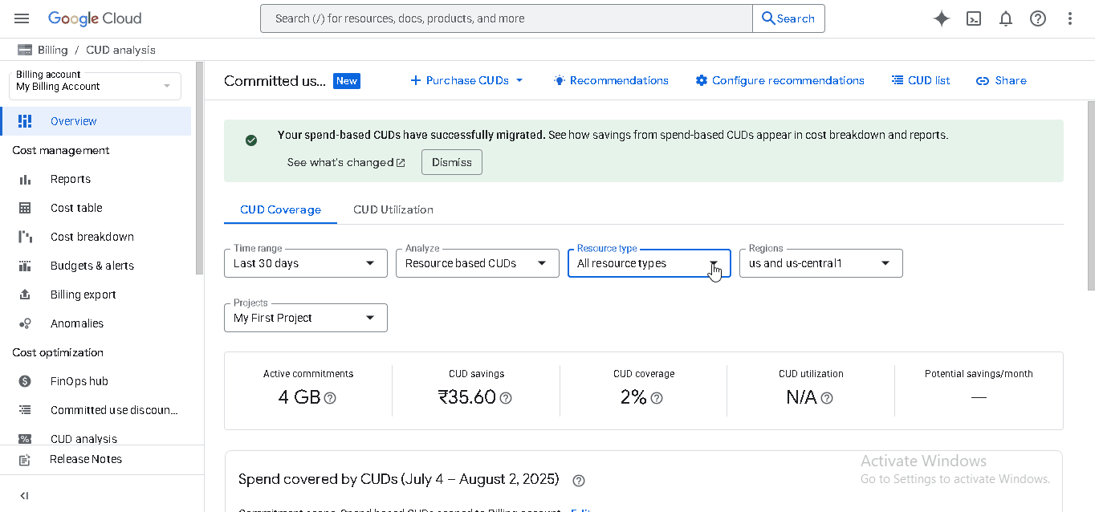The image size is (1095, 512).
Task: Switch to the CUD Utilization tab
Action: click(393, 209)
